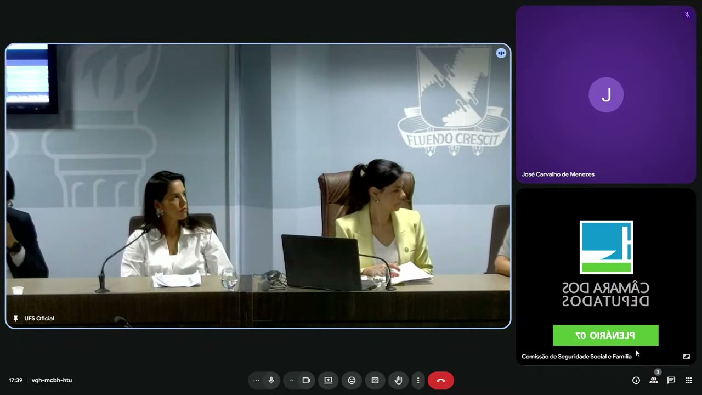Open the emoji reactions panel
702x395 pixels.
pyautogui.click(x=352, y=380)
